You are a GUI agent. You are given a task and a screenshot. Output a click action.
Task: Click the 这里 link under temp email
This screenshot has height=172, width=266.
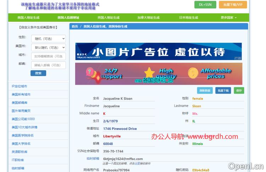point(137,164)
